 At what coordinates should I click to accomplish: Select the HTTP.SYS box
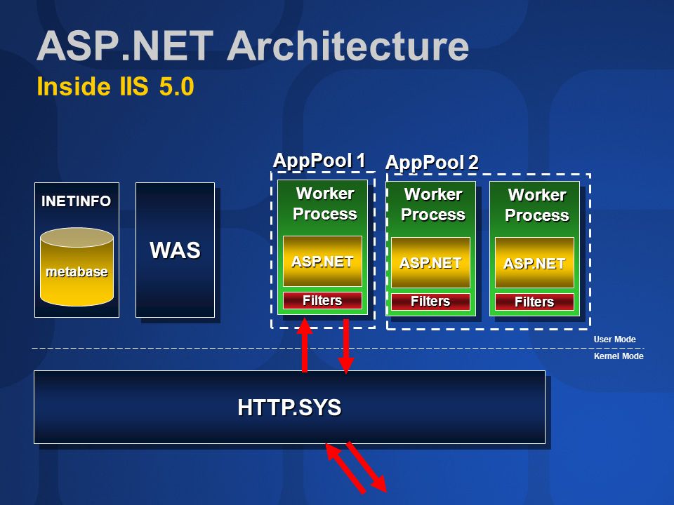(x=289, y=407)
